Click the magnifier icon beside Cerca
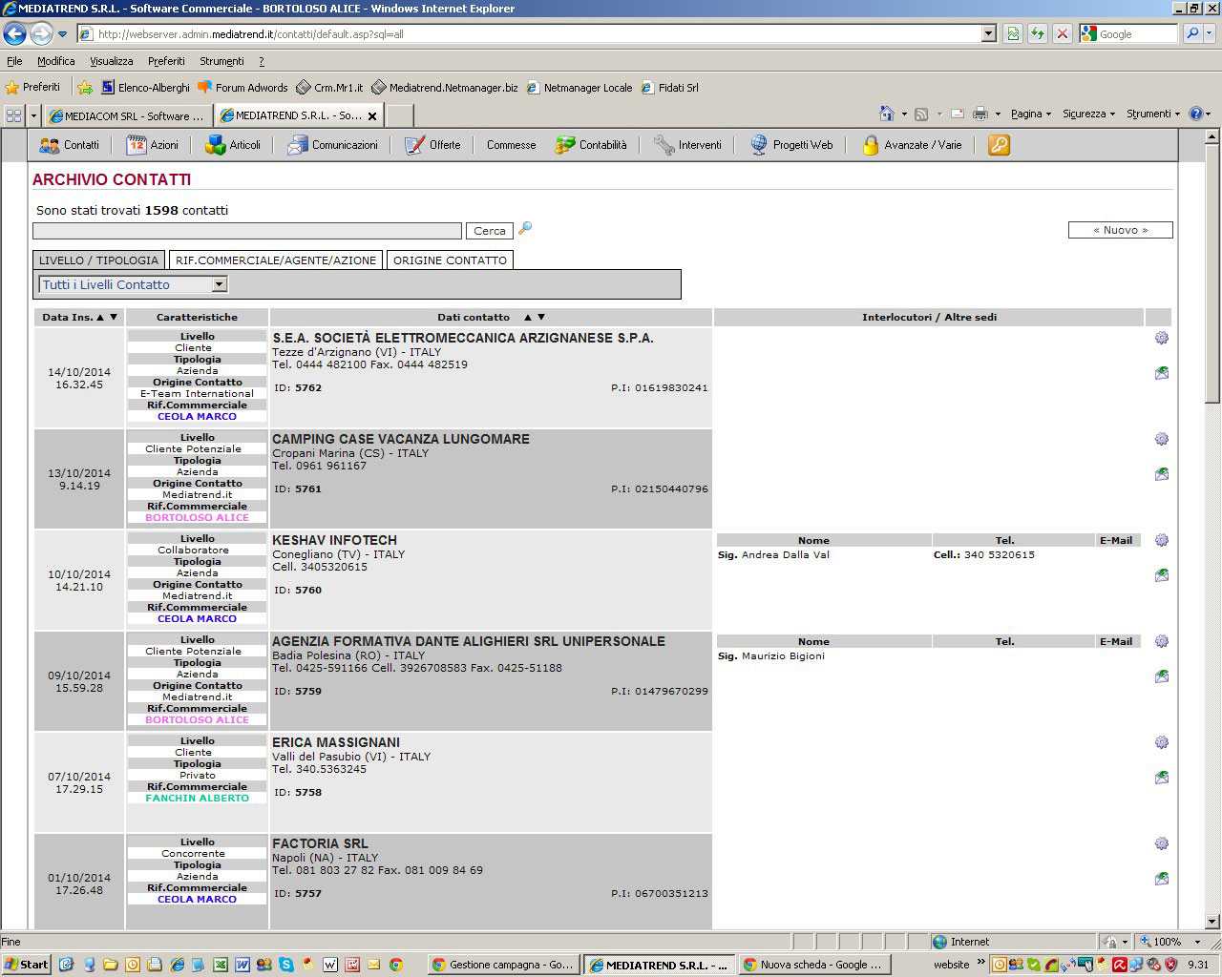 click(525, 229)
